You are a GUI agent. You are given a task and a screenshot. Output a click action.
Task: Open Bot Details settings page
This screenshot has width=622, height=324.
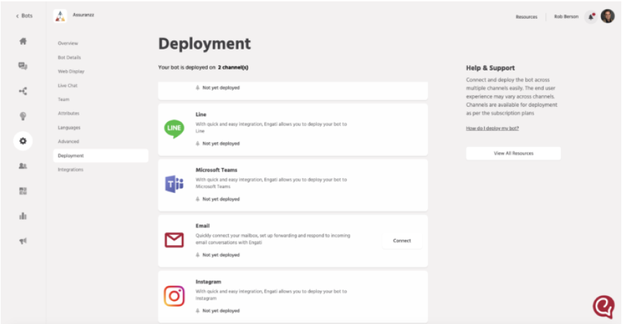[70, 57]
